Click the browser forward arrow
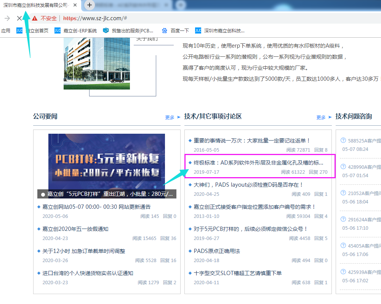 [x=7, y=18]
